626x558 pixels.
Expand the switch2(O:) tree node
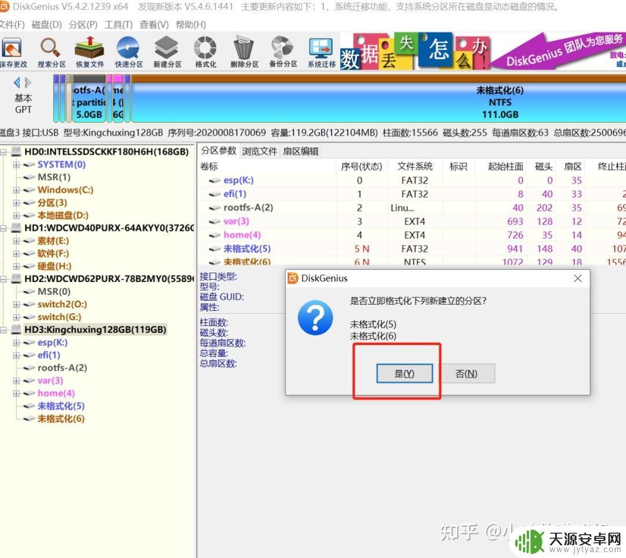point(16,305)
